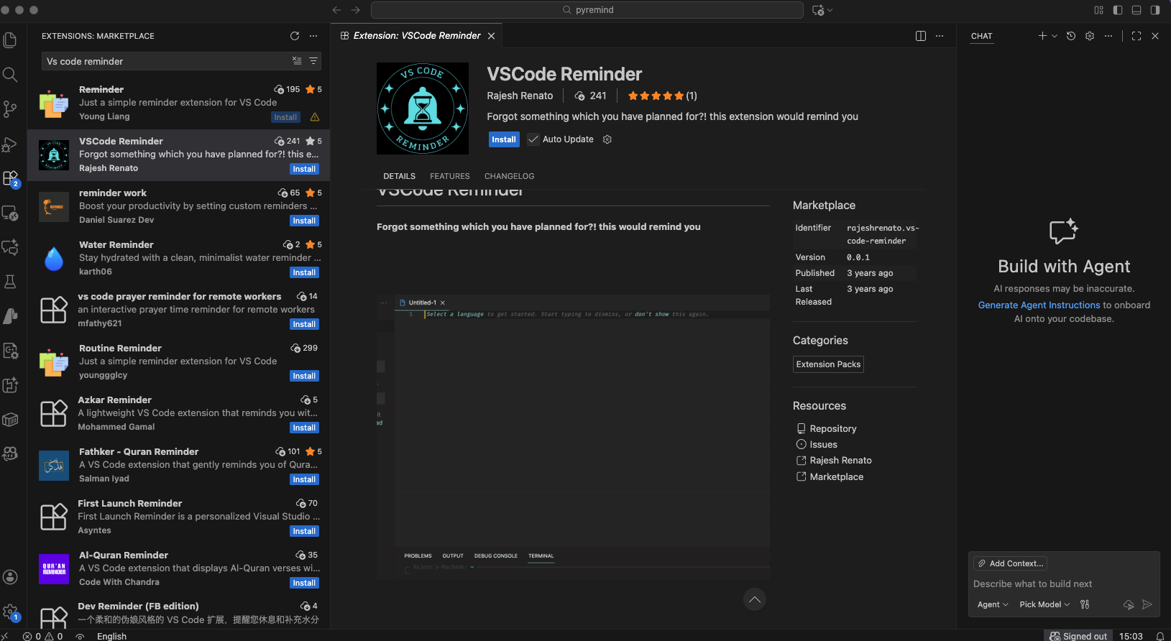Toggle bottom panel visibility
This screenshot has height=641, width=1171.
coord(1136,10)
